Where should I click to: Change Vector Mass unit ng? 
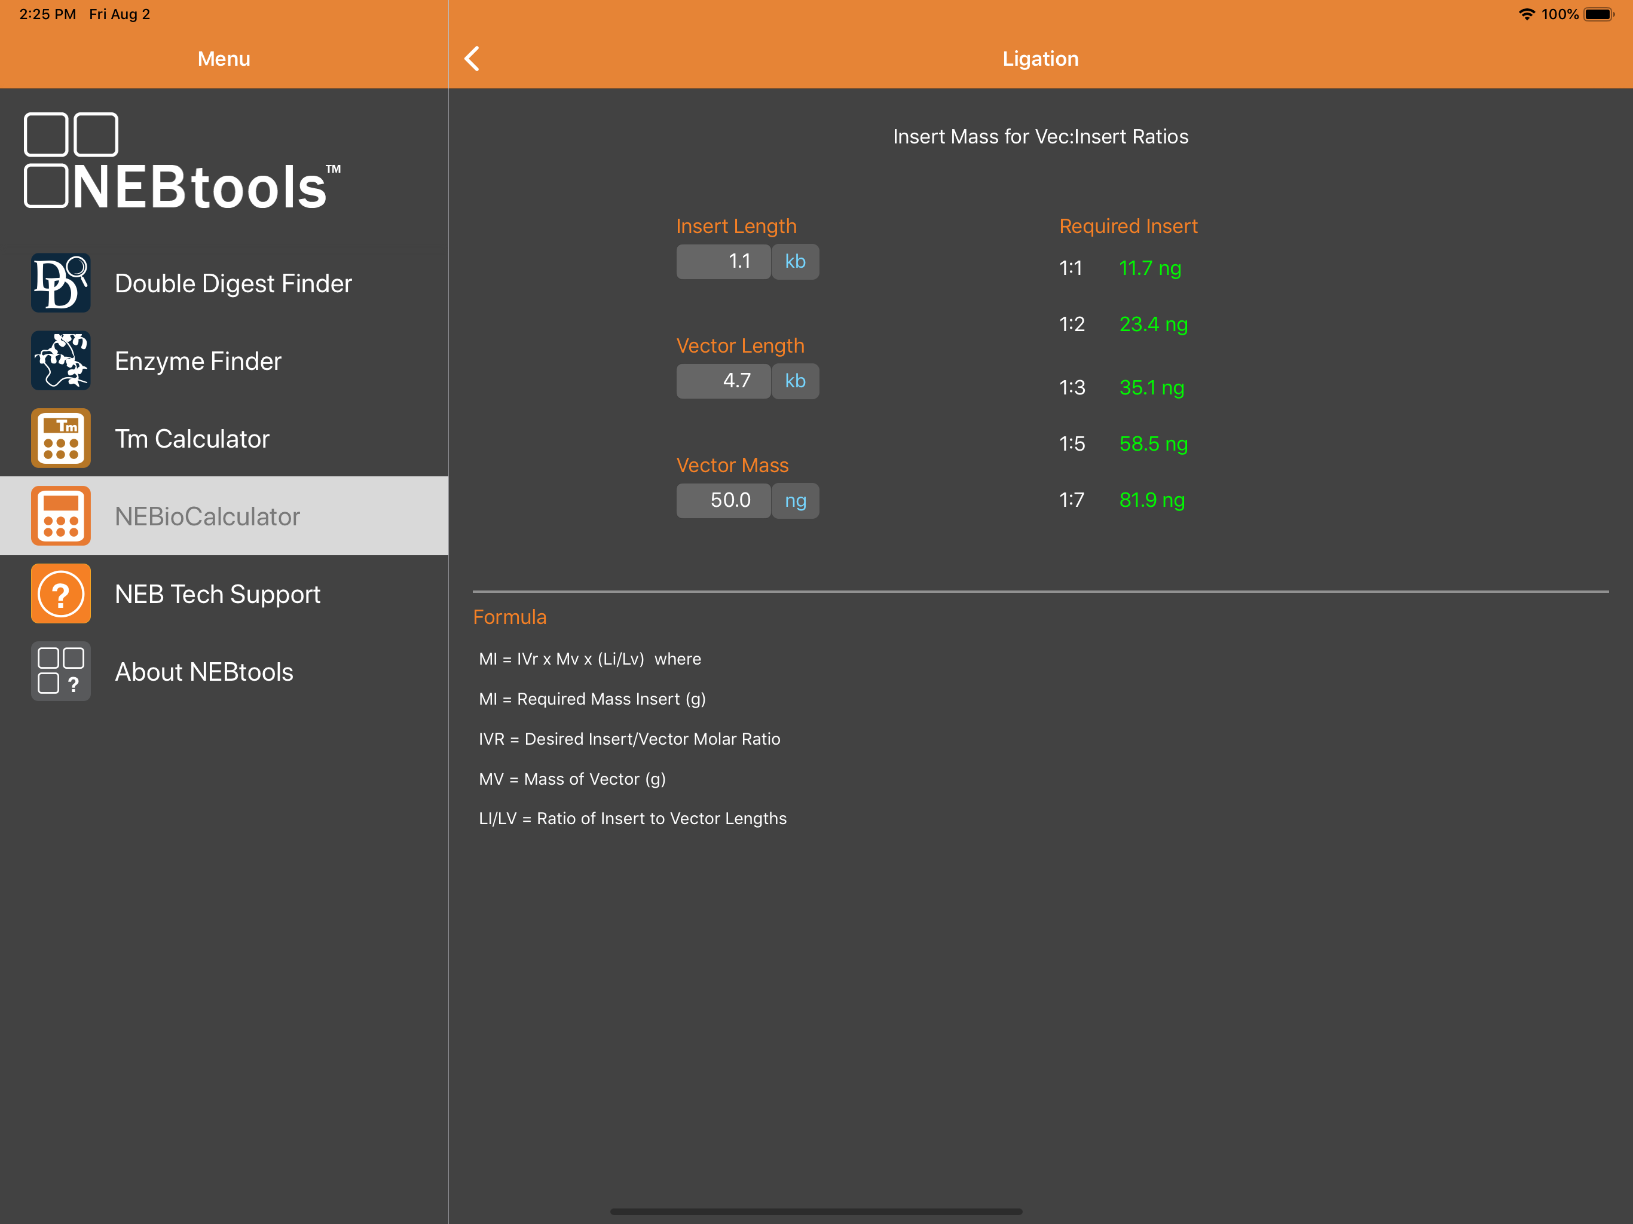click(x=795, y=500)
